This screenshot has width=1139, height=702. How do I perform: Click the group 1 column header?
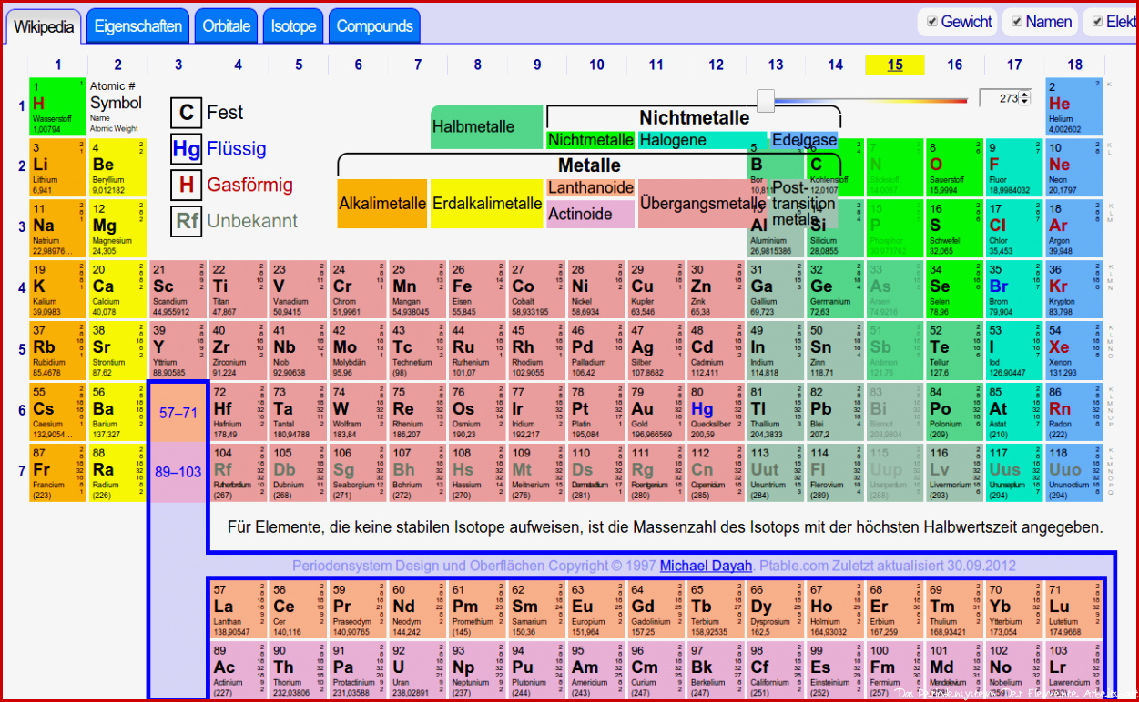click(x=58, y=65)
